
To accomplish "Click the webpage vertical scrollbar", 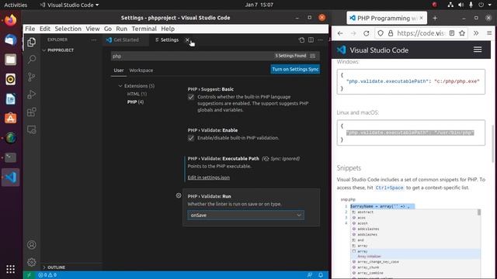I will (492, 144).
